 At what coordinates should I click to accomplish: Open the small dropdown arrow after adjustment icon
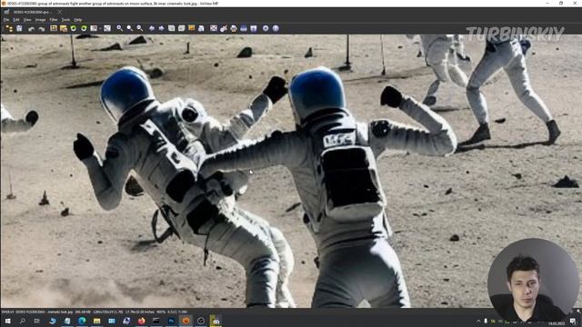pos(100,28)
